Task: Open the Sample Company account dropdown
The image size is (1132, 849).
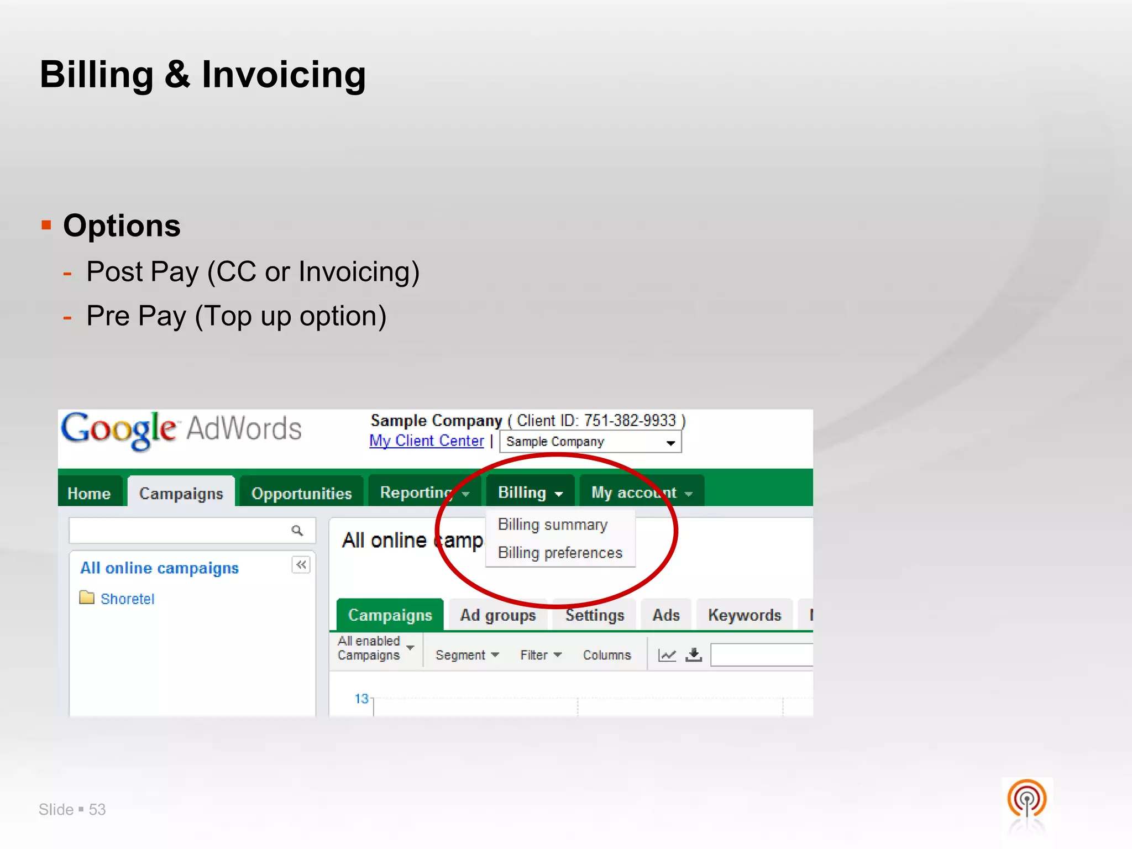Action: 590,442
